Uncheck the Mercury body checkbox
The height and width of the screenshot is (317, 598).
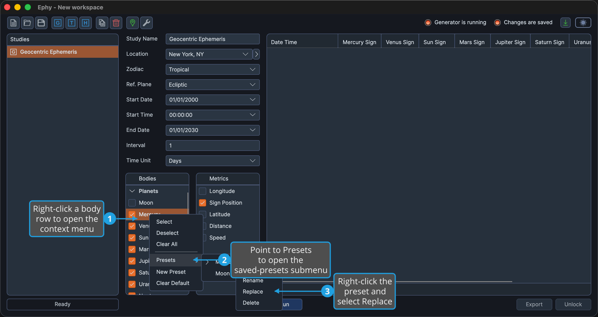coord(132,214)
